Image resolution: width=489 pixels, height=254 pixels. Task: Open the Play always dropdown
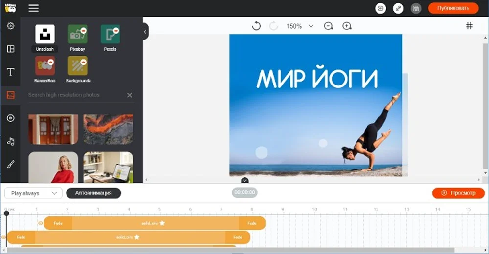(x=33, y=193)
